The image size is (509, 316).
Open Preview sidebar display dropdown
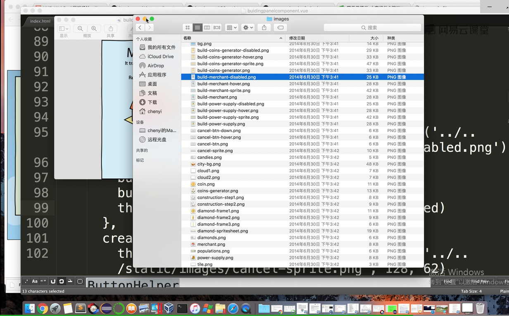click(64, 28)
